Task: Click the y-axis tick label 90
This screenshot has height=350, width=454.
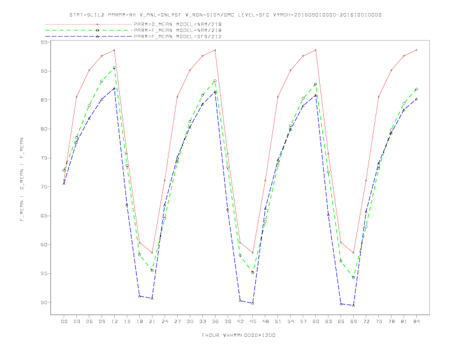Action: 44,71
